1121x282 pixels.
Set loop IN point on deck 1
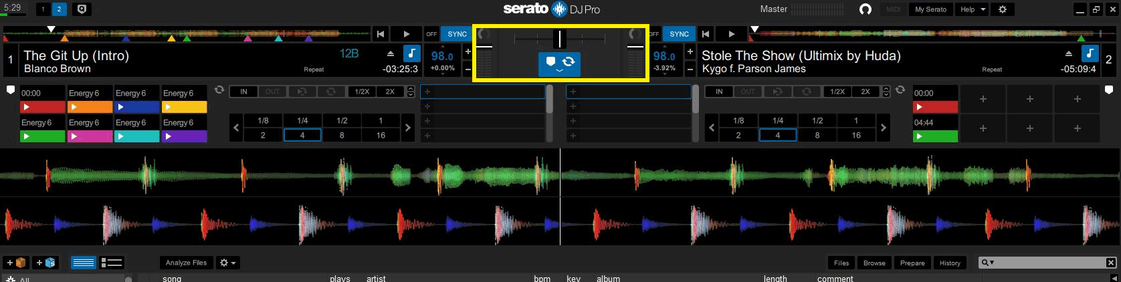[243, 92]
